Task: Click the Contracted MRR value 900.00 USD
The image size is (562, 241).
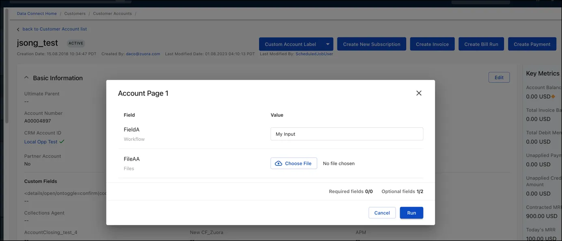Action: coord(542,216)
